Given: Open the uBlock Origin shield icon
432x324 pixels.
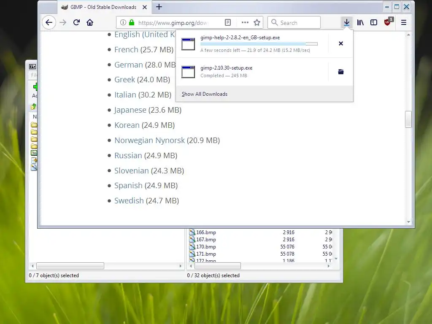Looking at the screenshot, I should pyautogui.click(x=389, y=22).
